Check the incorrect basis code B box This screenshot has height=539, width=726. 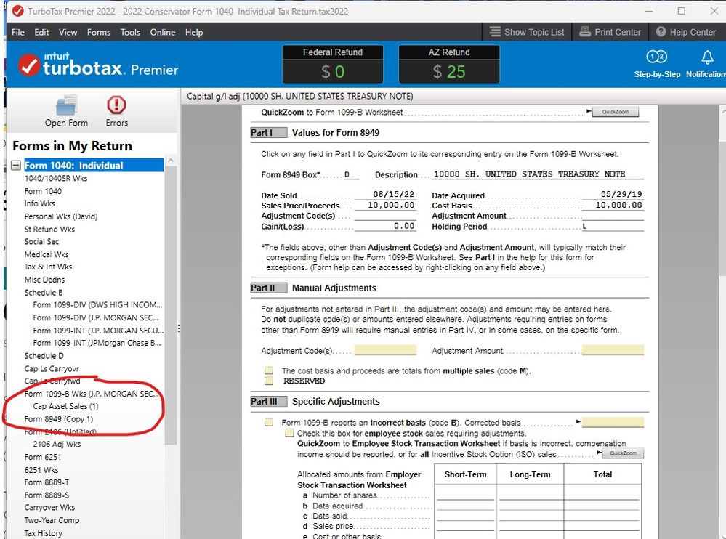click(x=269, y=422)
